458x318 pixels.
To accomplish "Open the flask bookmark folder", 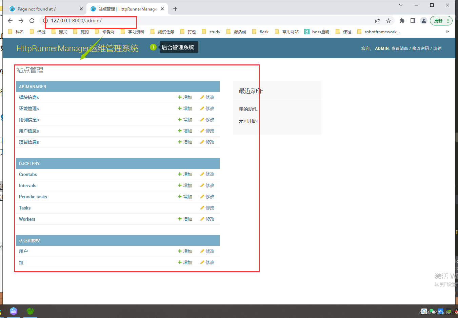I will point(260,32).
